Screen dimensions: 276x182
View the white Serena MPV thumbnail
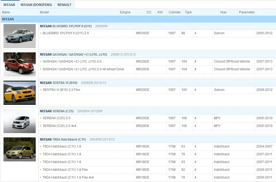click(x=20, y=121)
